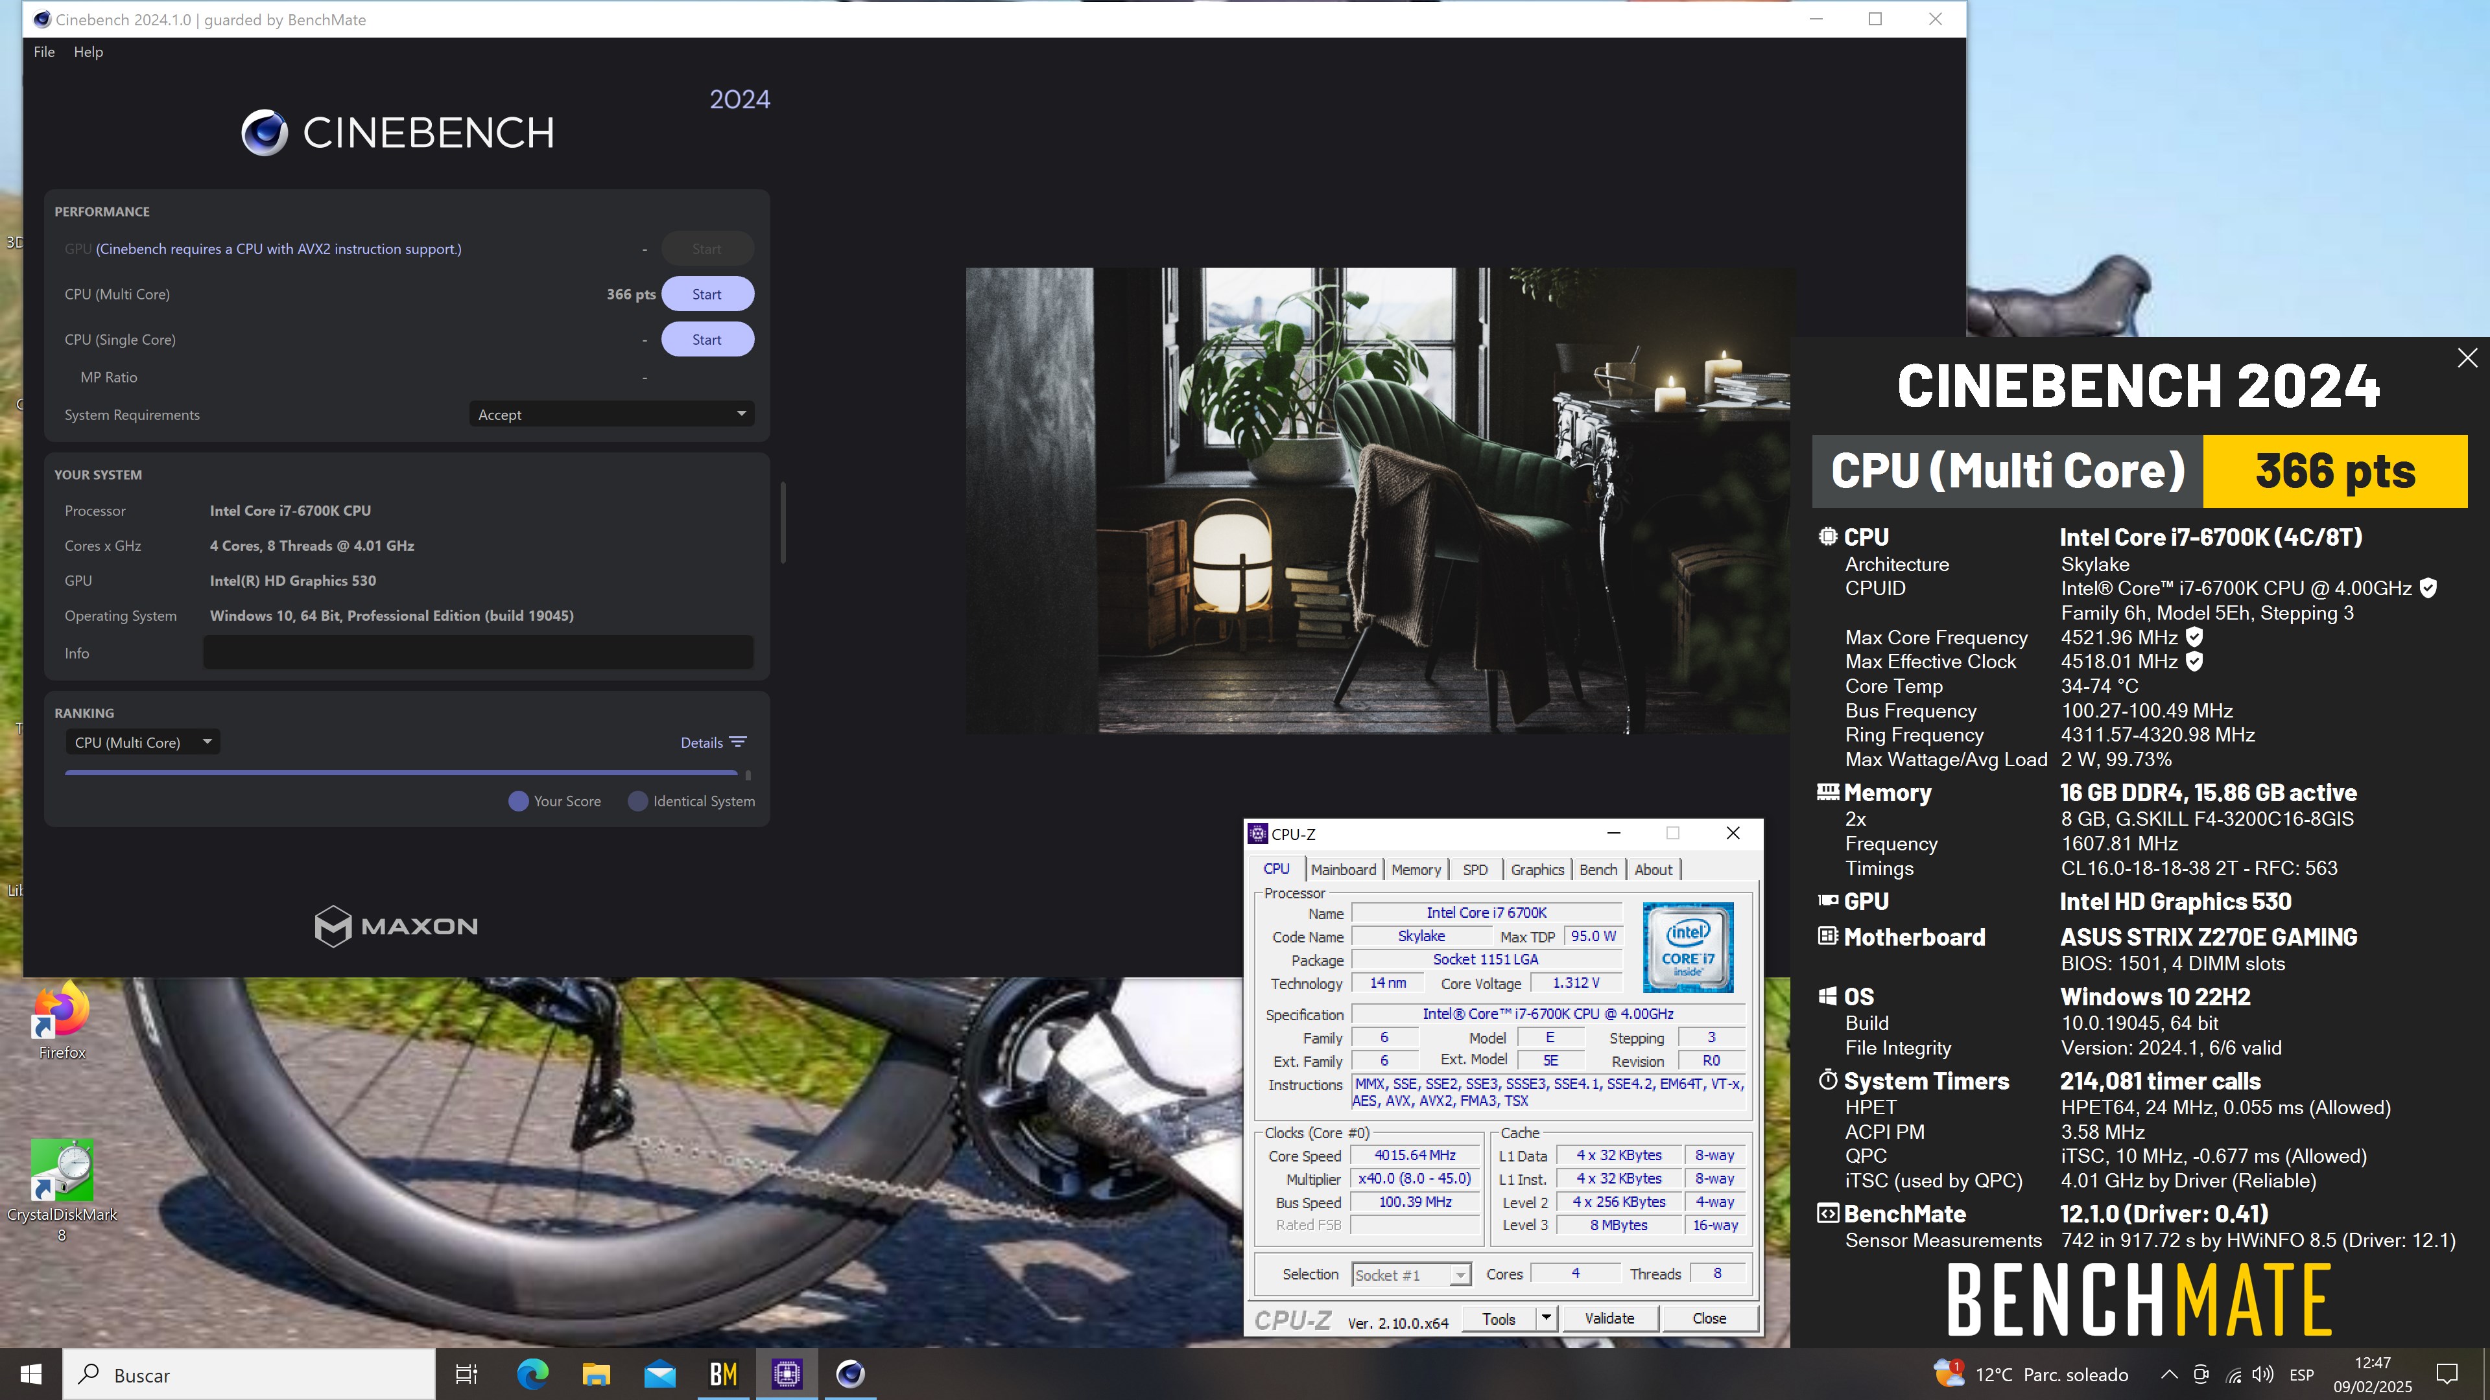The height and width of the screenshot is (1400, 2490).
Task: Click the Core Speed 4015.64 MHz value
Action: [x=1415, y=1156]
